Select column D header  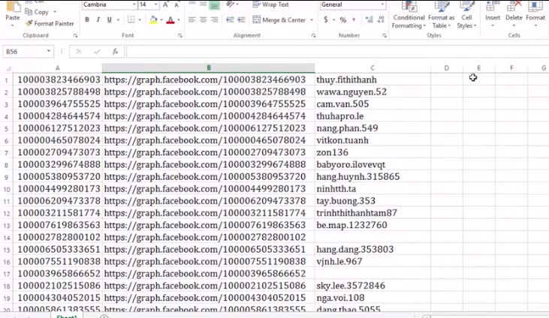446,67
